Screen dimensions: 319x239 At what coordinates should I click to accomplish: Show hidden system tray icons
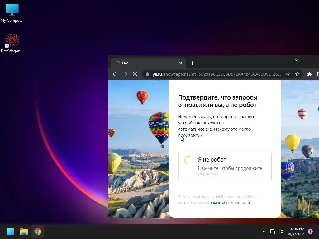click(x=264, y=232)
